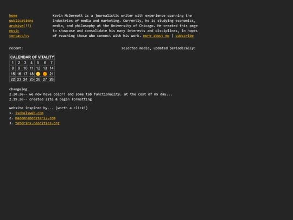
Task: Select day 12 in the calendar
Action: click(38, 68)
